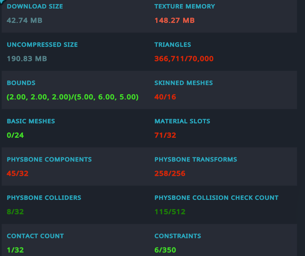Click the PHYSBONE TRANSFORMS label
This screenshot has height=256, width=305.
click(196, 159)
